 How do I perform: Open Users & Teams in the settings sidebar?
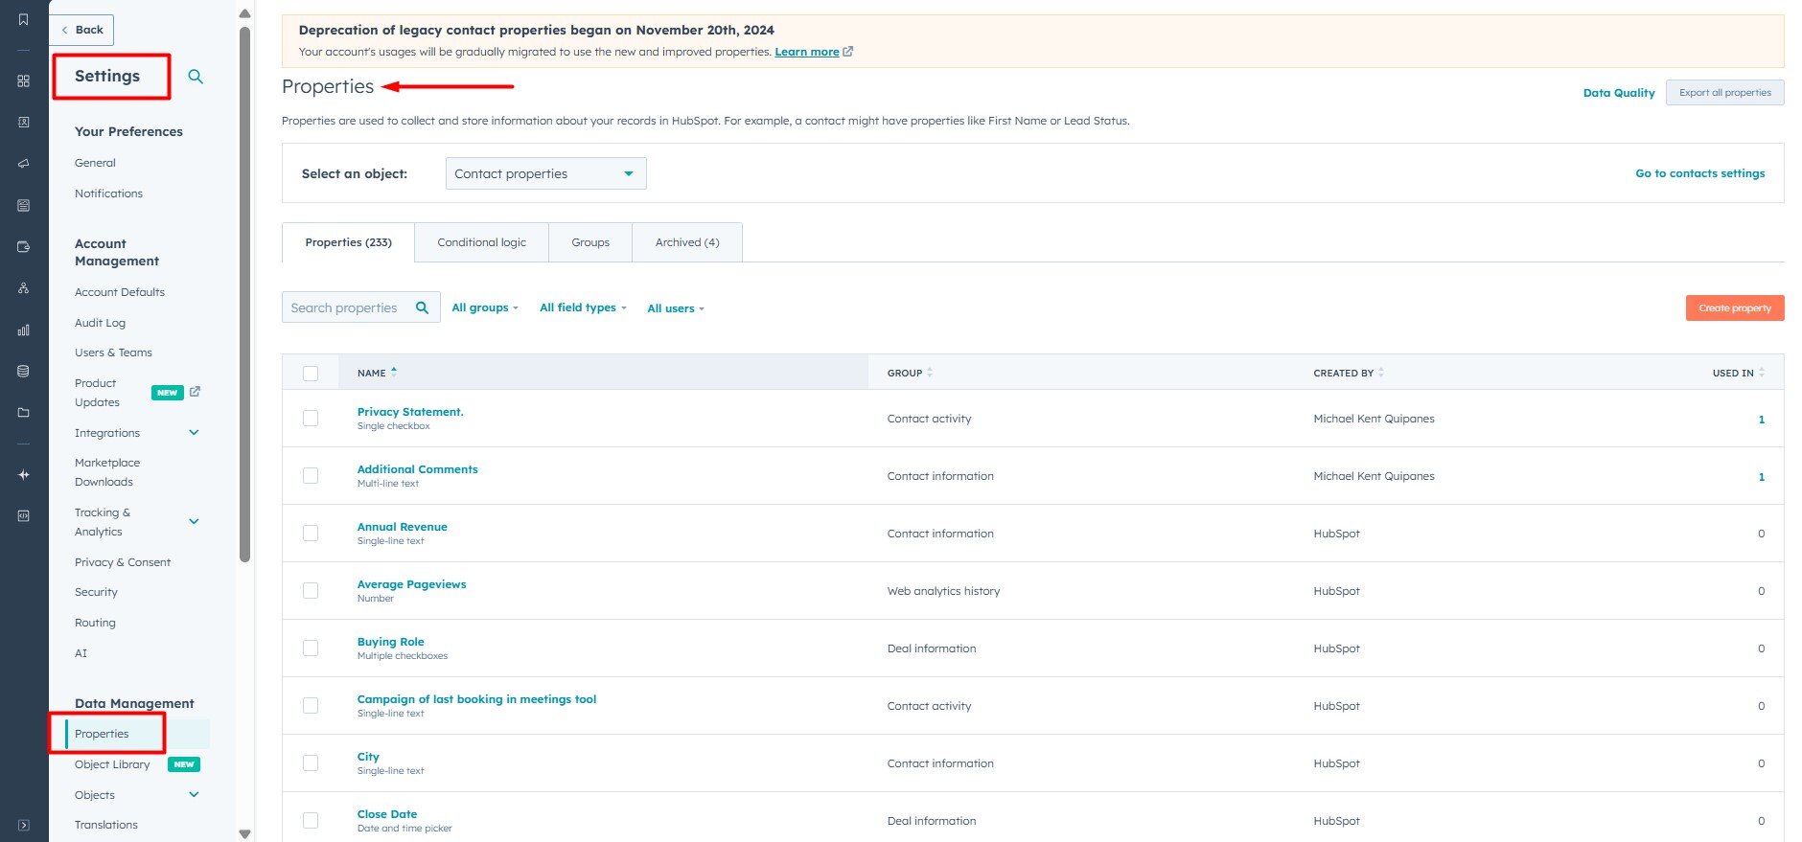pyautogui.click(x=113, y=353)
